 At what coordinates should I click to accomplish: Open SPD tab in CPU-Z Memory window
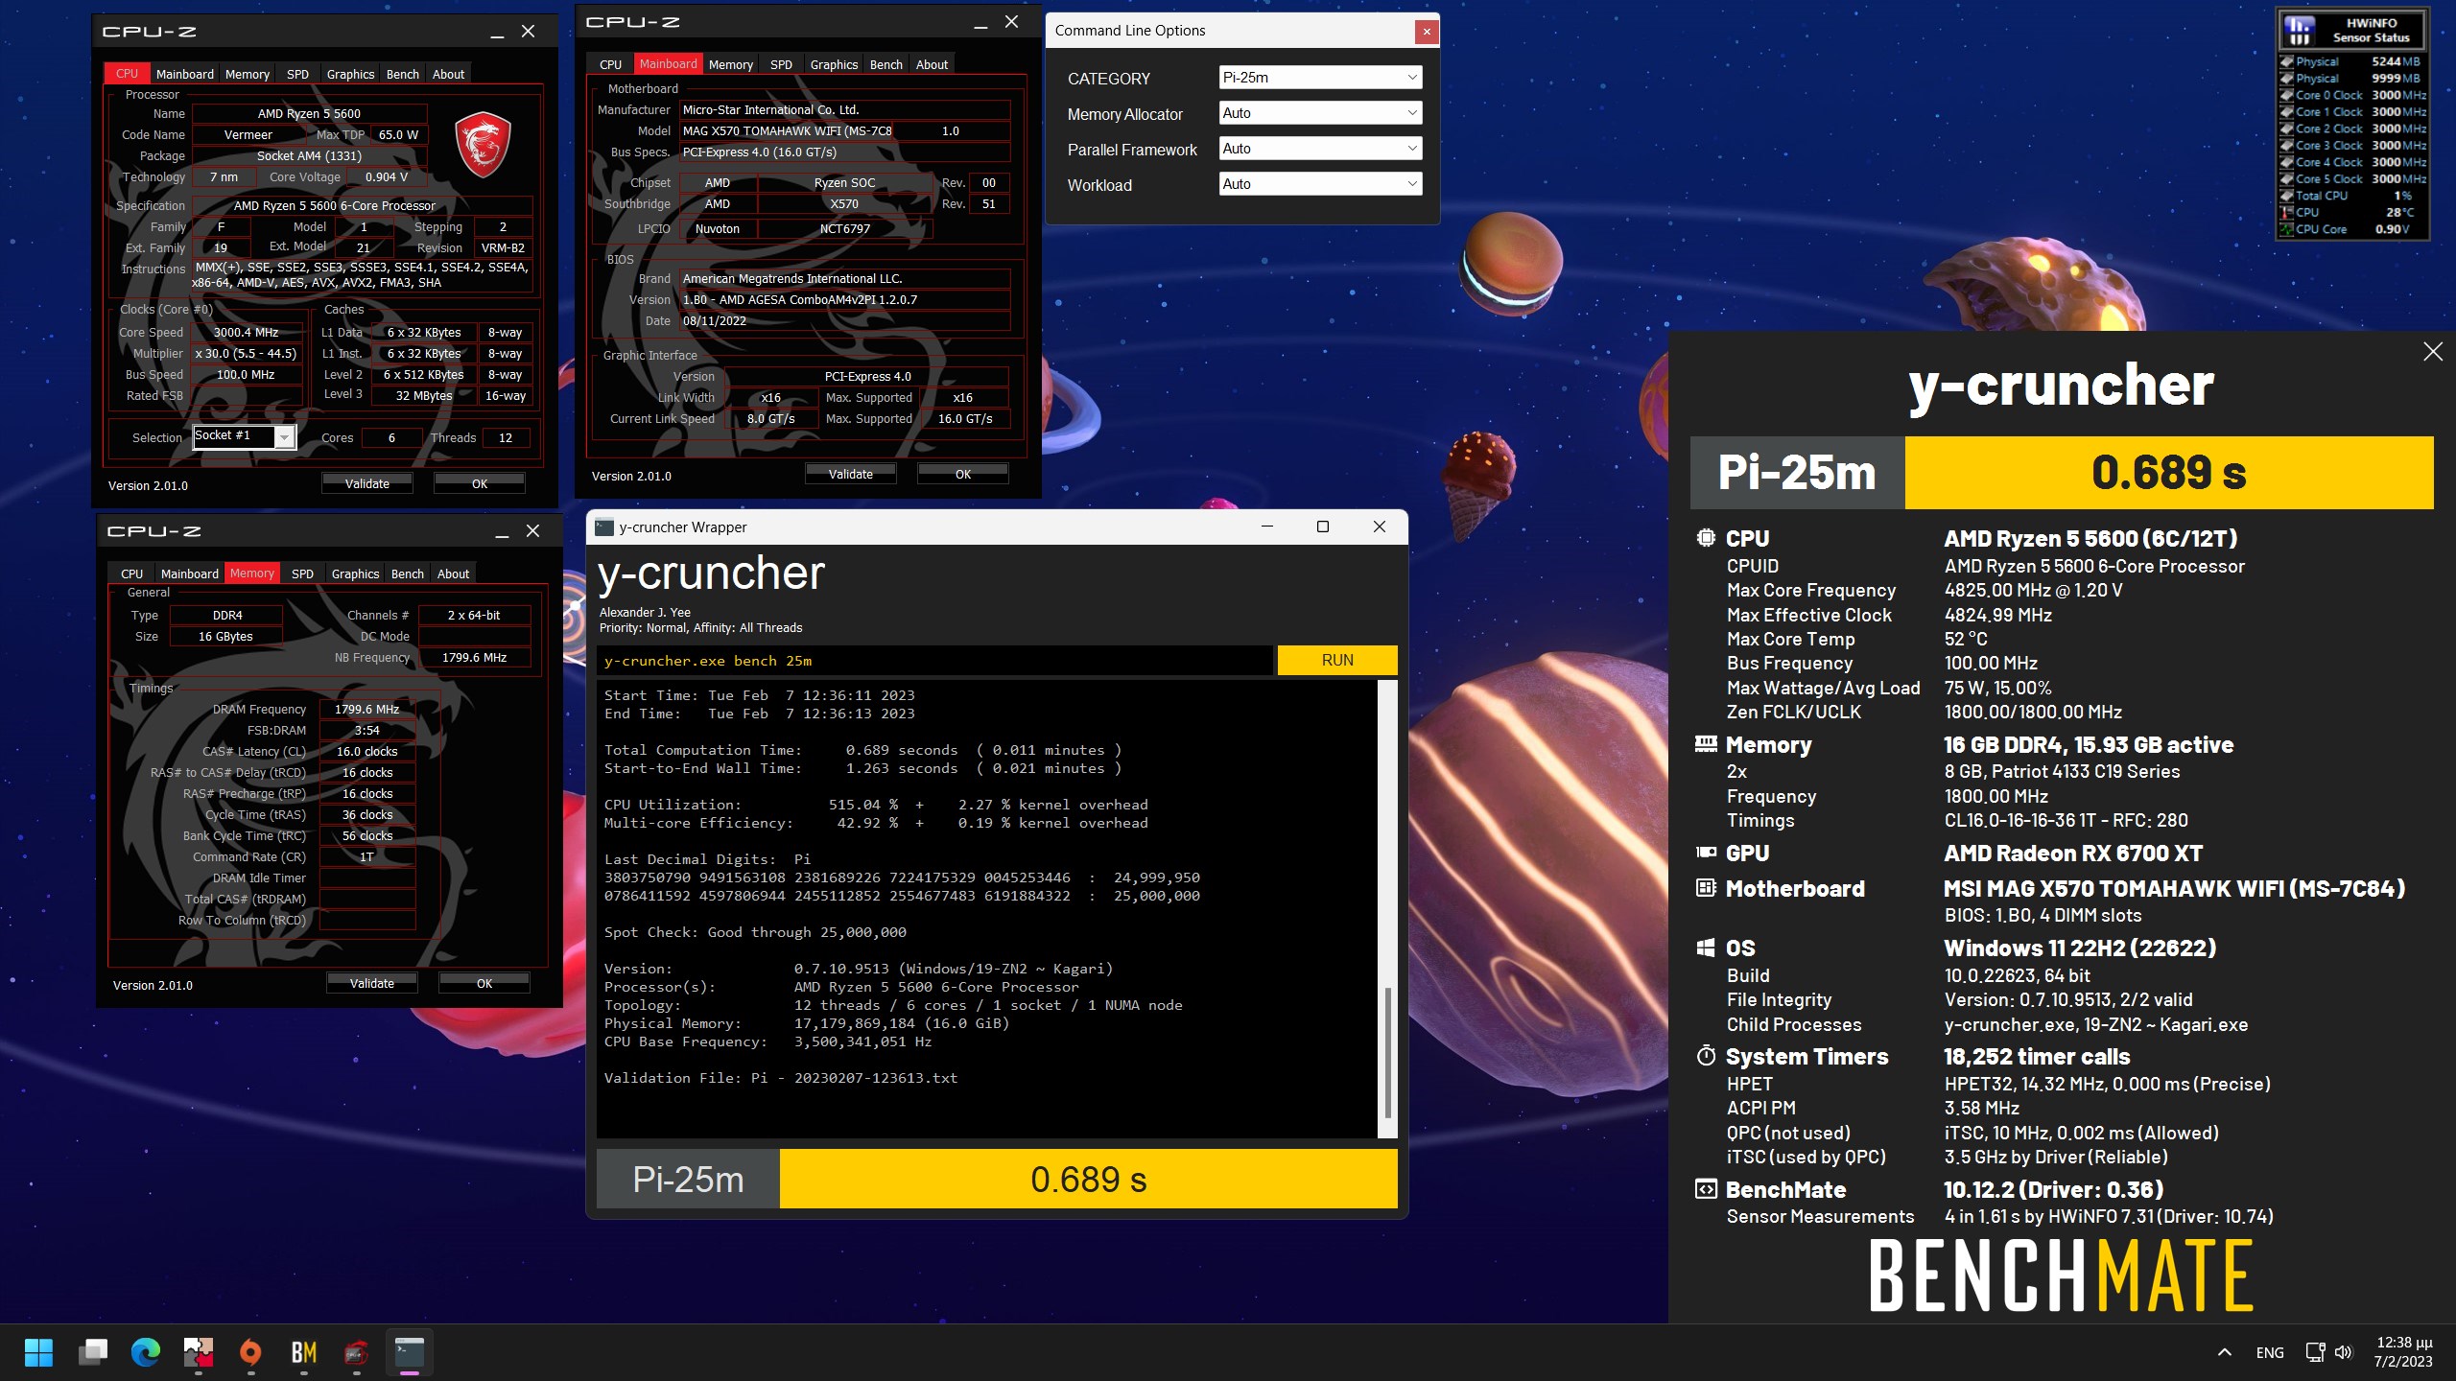click(303, 573)
